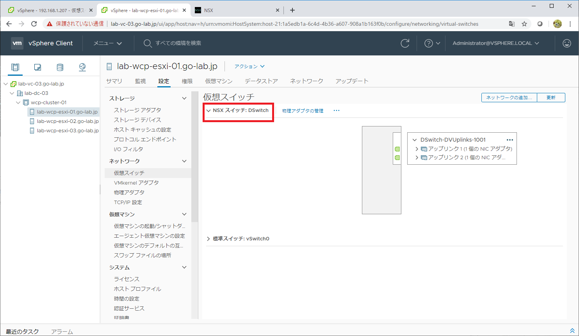Click the browser profile avatar
This screenshot has height=336, width=579.
[558, 24]
